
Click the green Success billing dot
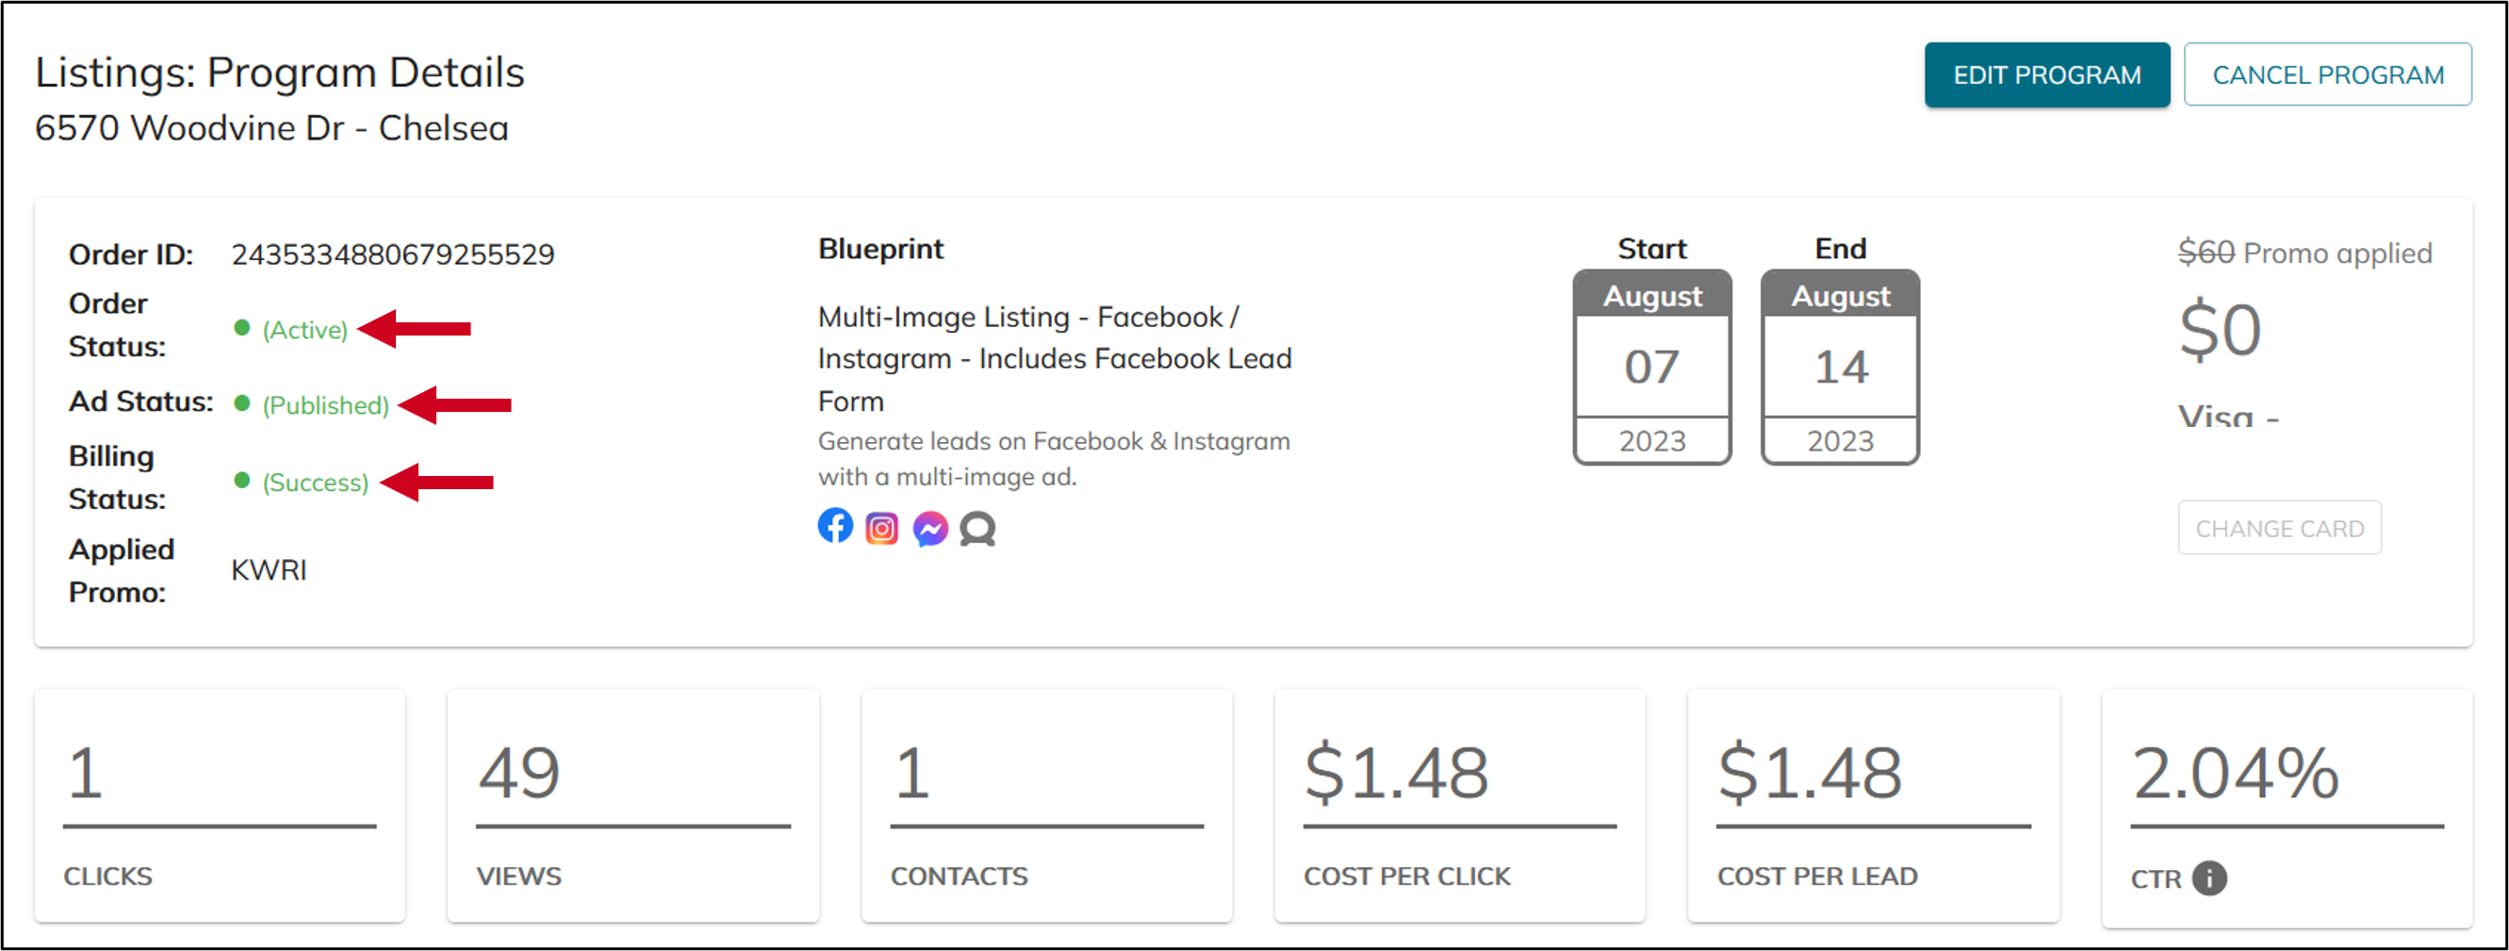coord(242,480)
